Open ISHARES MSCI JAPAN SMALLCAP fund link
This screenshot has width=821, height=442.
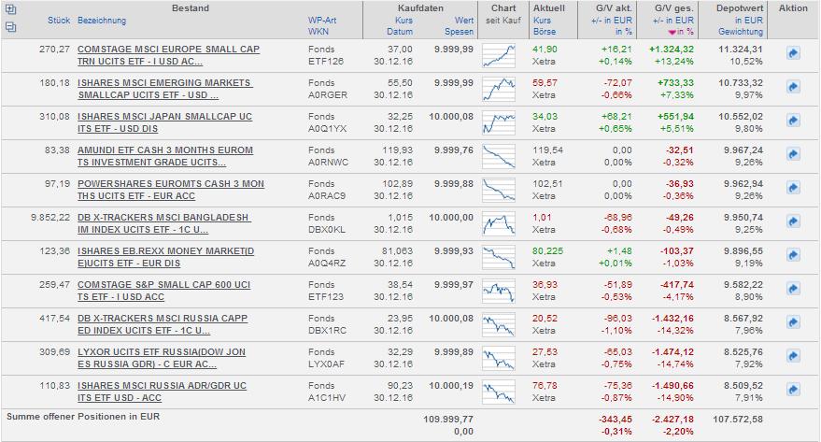point(165,122)
